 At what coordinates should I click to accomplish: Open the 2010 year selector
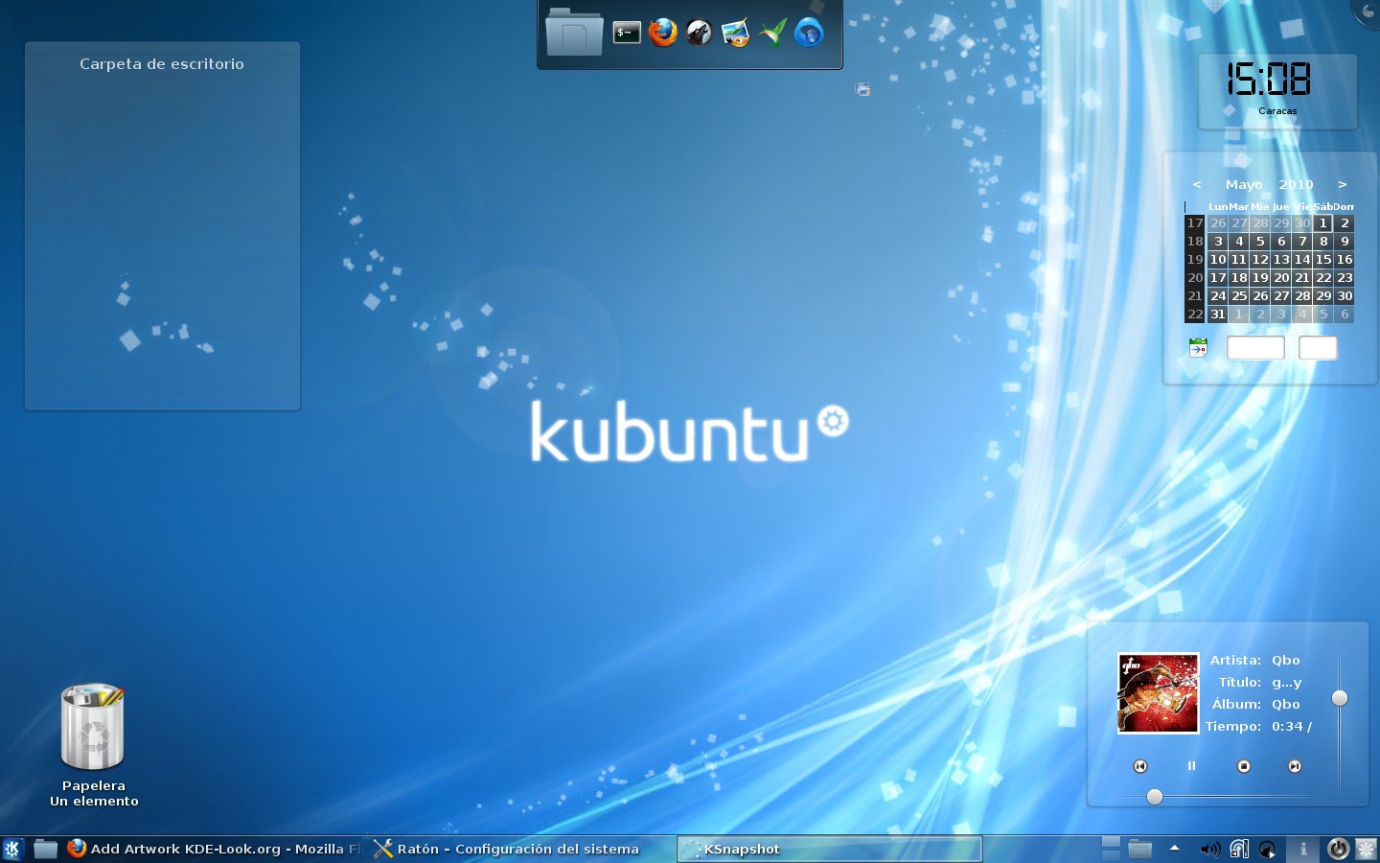coord(1296,184)
